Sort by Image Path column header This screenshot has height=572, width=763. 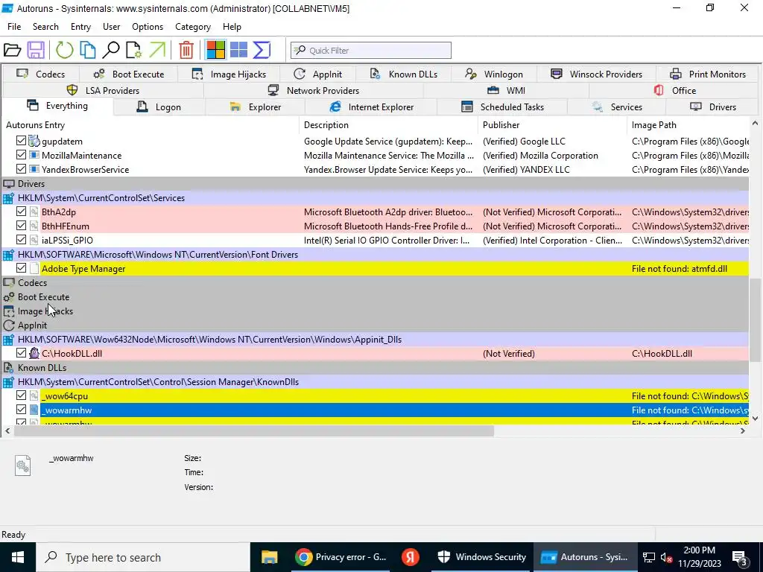(x=688, y=125)
